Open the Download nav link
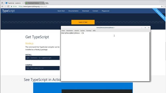The image size is (166, 93). [x=86, y=11]
